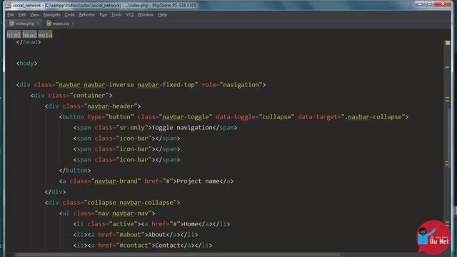
Task: Click the closing </head> tag line
Action: click(29, 42)
